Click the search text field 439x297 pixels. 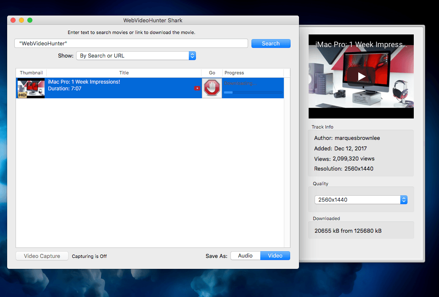tap(131, 43)
